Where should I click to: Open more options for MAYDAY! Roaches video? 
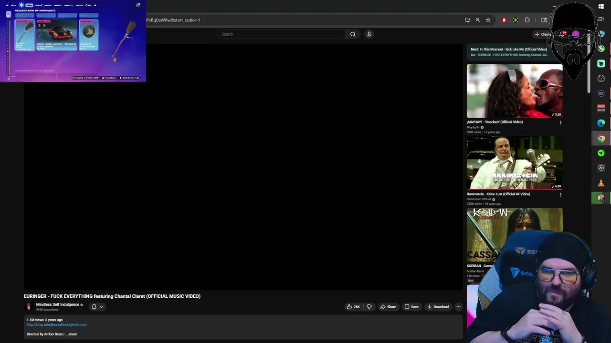point(560,122)
